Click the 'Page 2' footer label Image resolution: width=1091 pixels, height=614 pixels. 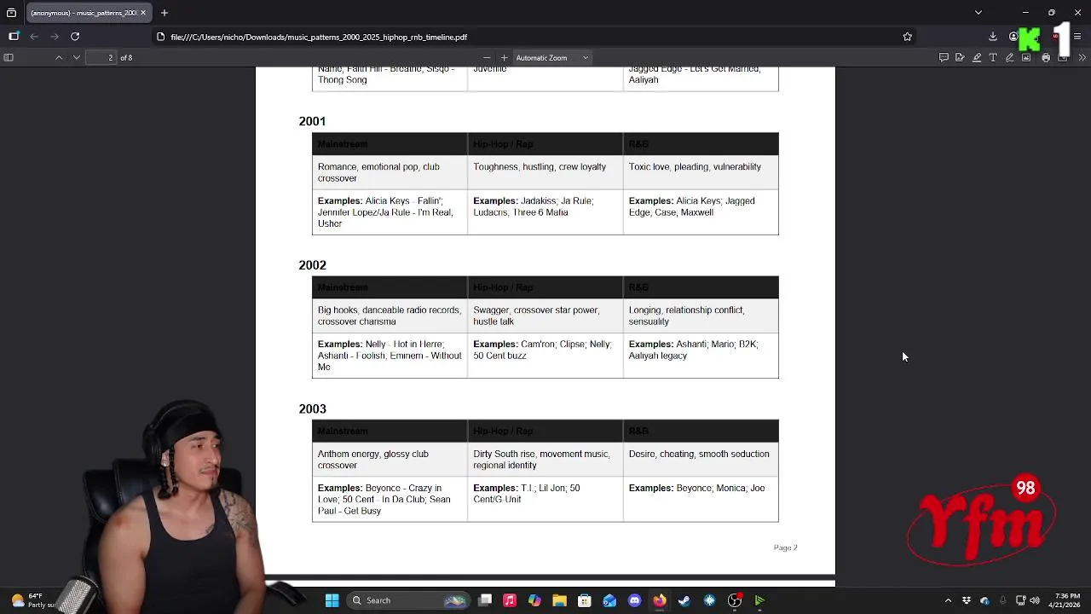[x=785, y=547]
